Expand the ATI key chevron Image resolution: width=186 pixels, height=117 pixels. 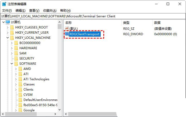click(16, 74)
